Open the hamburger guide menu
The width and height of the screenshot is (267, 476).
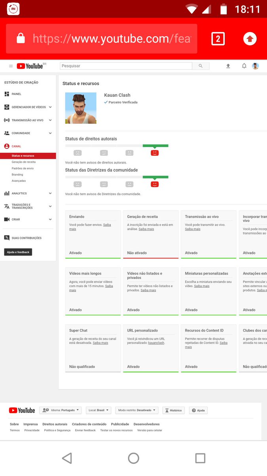coord(11,66)
